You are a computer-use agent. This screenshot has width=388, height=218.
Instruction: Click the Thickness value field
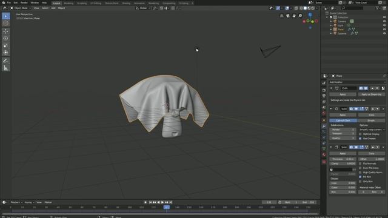pos(343,159)
